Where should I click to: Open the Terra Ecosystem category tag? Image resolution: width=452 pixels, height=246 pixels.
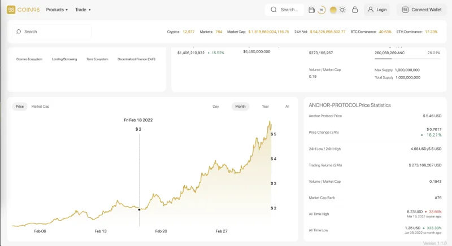tap(97, 59)
